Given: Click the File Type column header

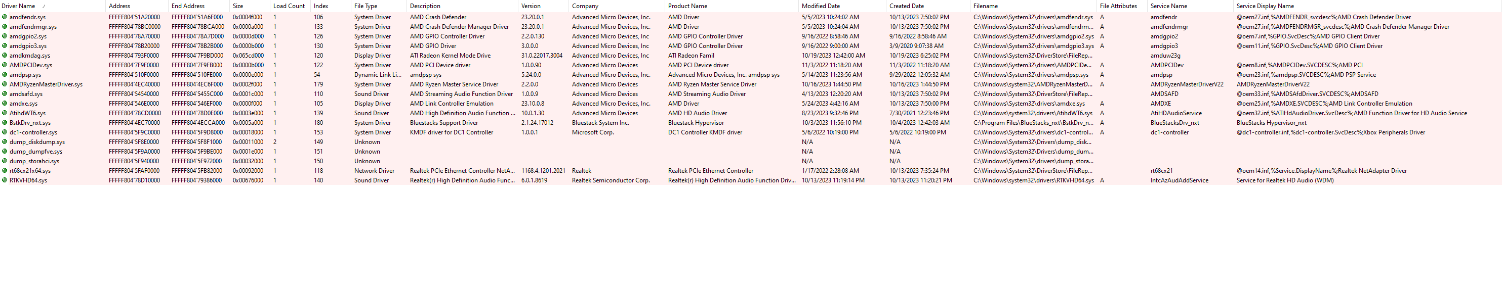Looking at the screenshot, I should pos(379,6).
